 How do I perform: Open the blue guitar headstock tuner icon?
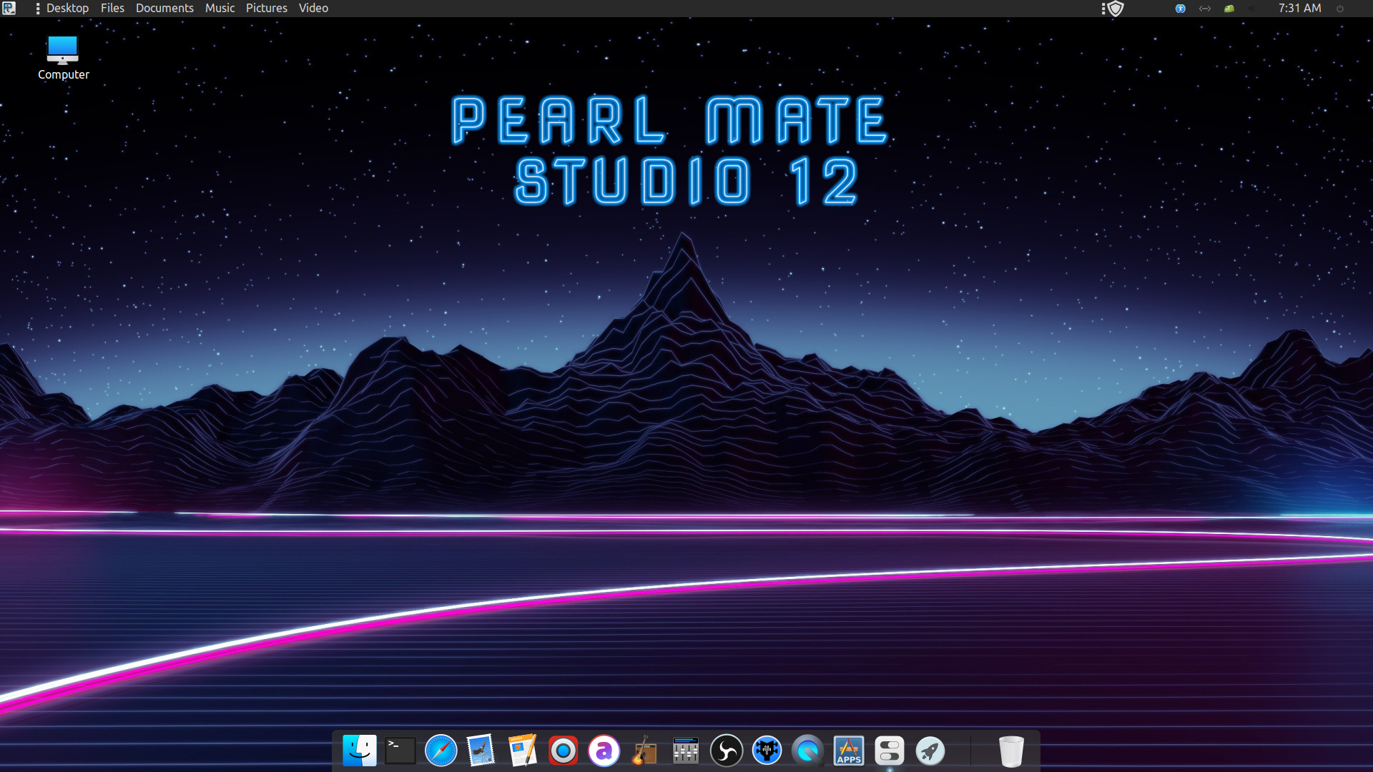coord(767,751)
